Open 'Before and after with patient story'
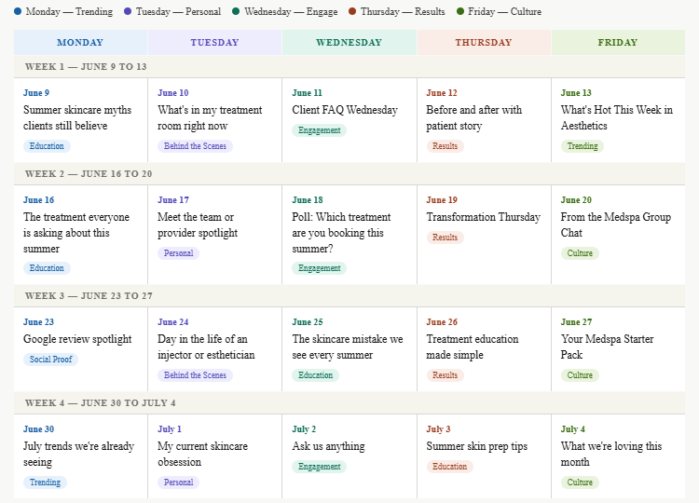Viewport: 699px width, 503px height. click(473, 117)
